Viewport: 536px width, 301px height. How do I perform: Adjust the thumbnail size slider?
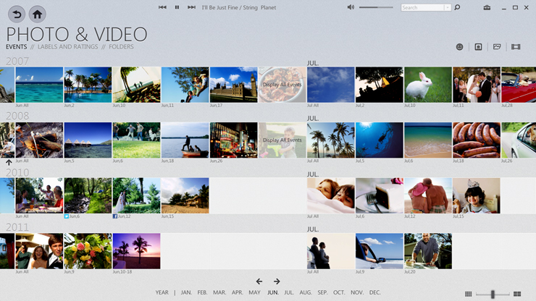pos(493,294)
